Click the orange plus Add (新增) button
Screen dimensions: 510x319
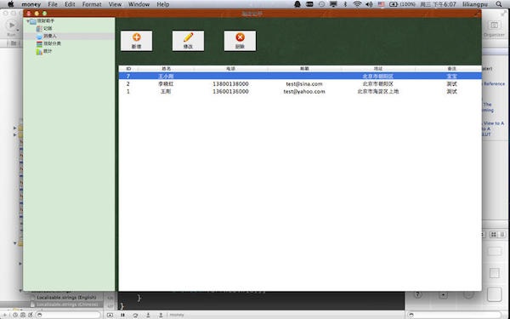click(136, 41)
